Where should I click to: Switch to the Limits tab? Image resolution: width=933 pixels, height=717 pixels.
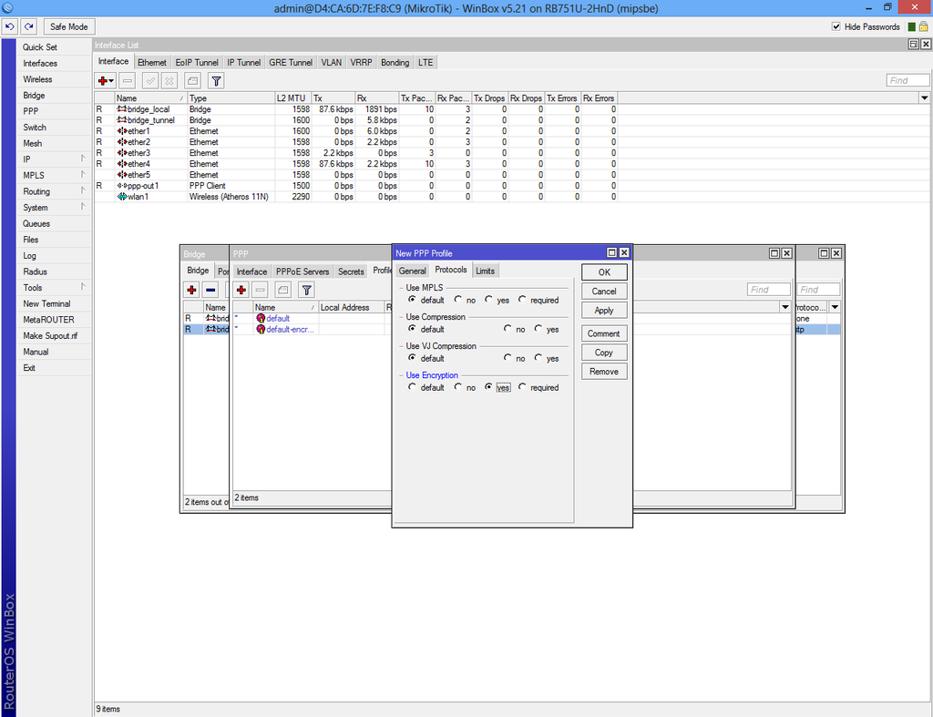[486, 270]
